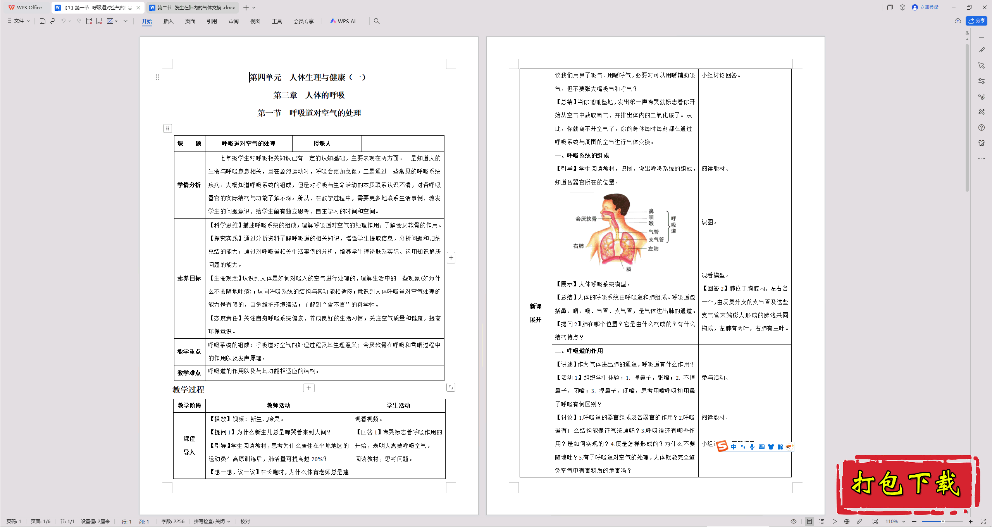Click the export to PDF icon
Viewport: 992px width, 527px height.
tap(89, 21)
